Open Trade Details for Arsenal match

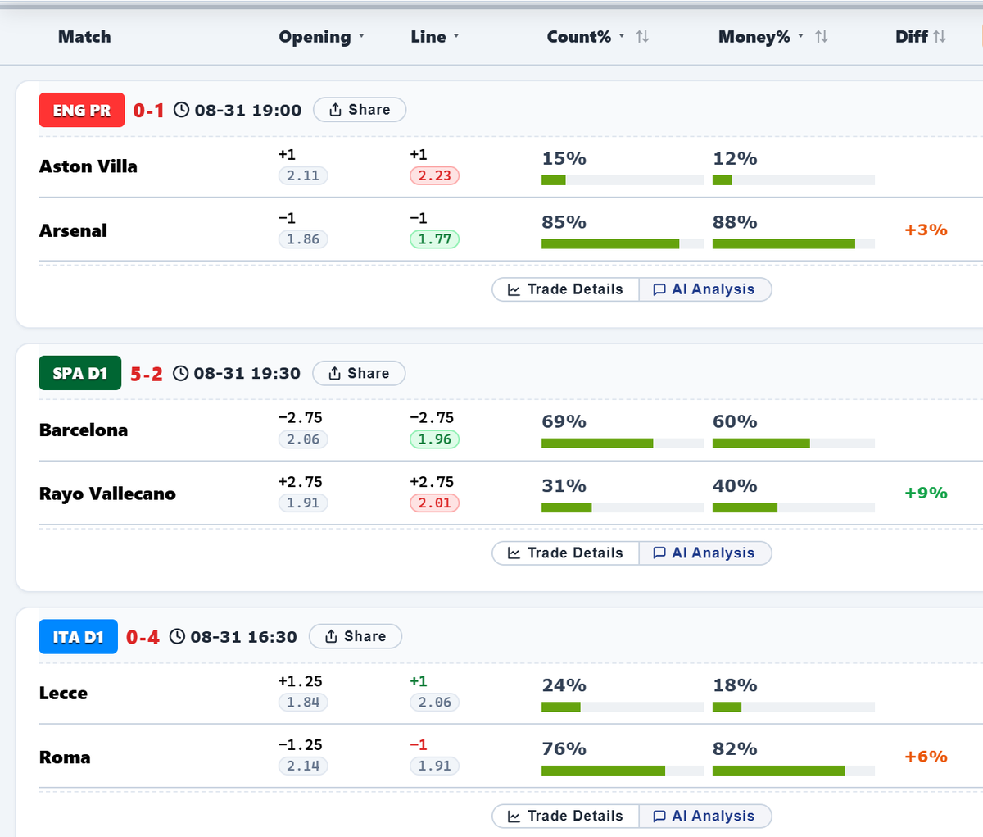[565, 289]
